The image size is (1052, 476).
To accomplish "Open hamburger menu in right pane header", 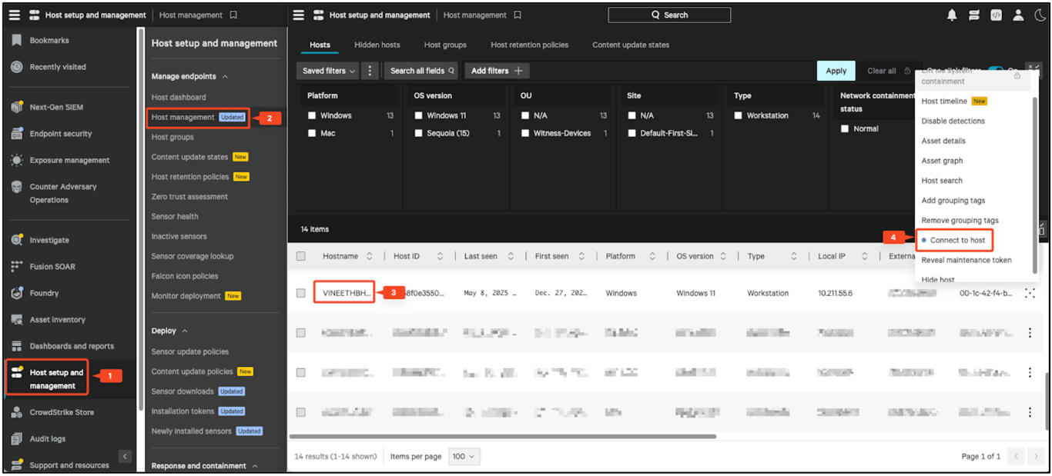I will [299, 15].
